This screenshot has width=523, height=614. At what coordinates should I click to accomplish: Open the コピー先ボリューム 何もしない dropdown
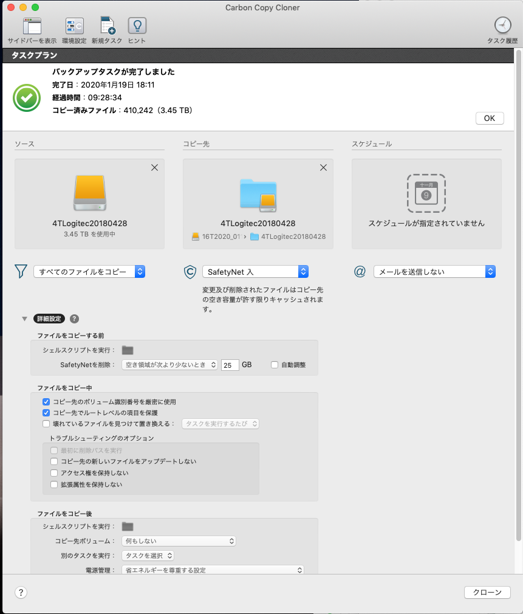[179, 541]
